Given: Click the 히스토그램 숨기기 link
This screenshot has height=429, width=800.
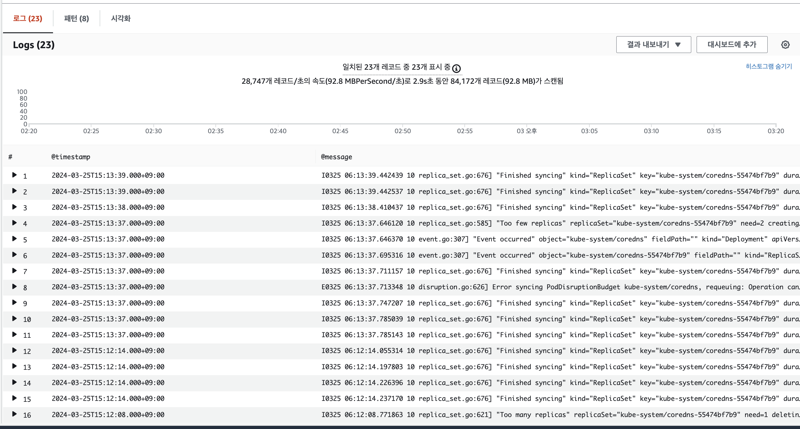Looking at the screenshot, I should click(768, 66).
